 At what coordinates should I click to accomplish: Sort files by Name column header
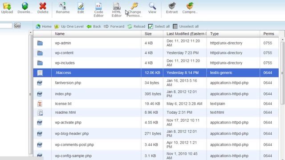tap(60, 34)
